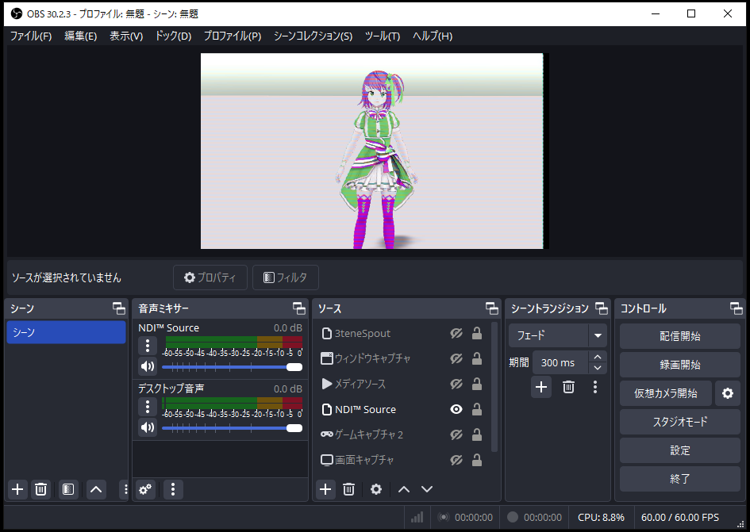Screen dimensions: 750x532
Task: Increase transition duration with up arrow
Action: click(x=598, y=357)
